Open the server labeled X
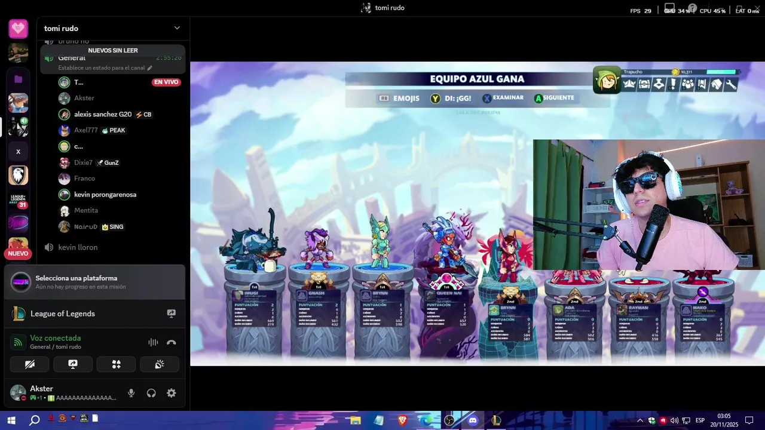The image size is (765, 430). [18, 152]
